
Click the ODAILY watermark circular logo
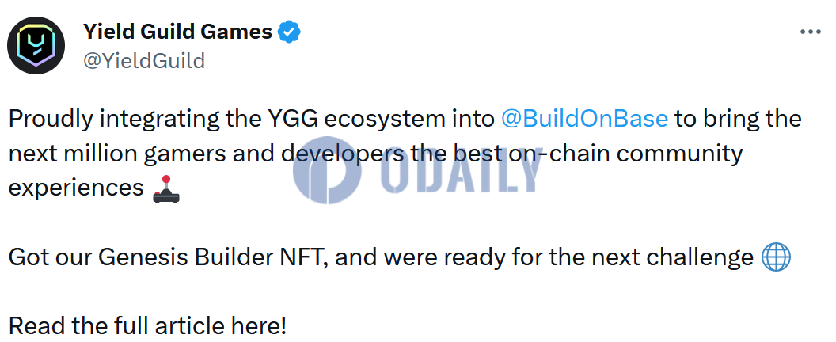[327, 169]
